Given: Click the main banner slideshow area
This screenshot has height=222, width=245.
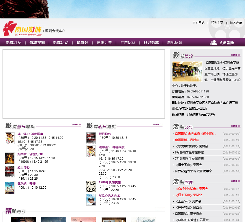Looking at the screenshot, I should [84, 84].
